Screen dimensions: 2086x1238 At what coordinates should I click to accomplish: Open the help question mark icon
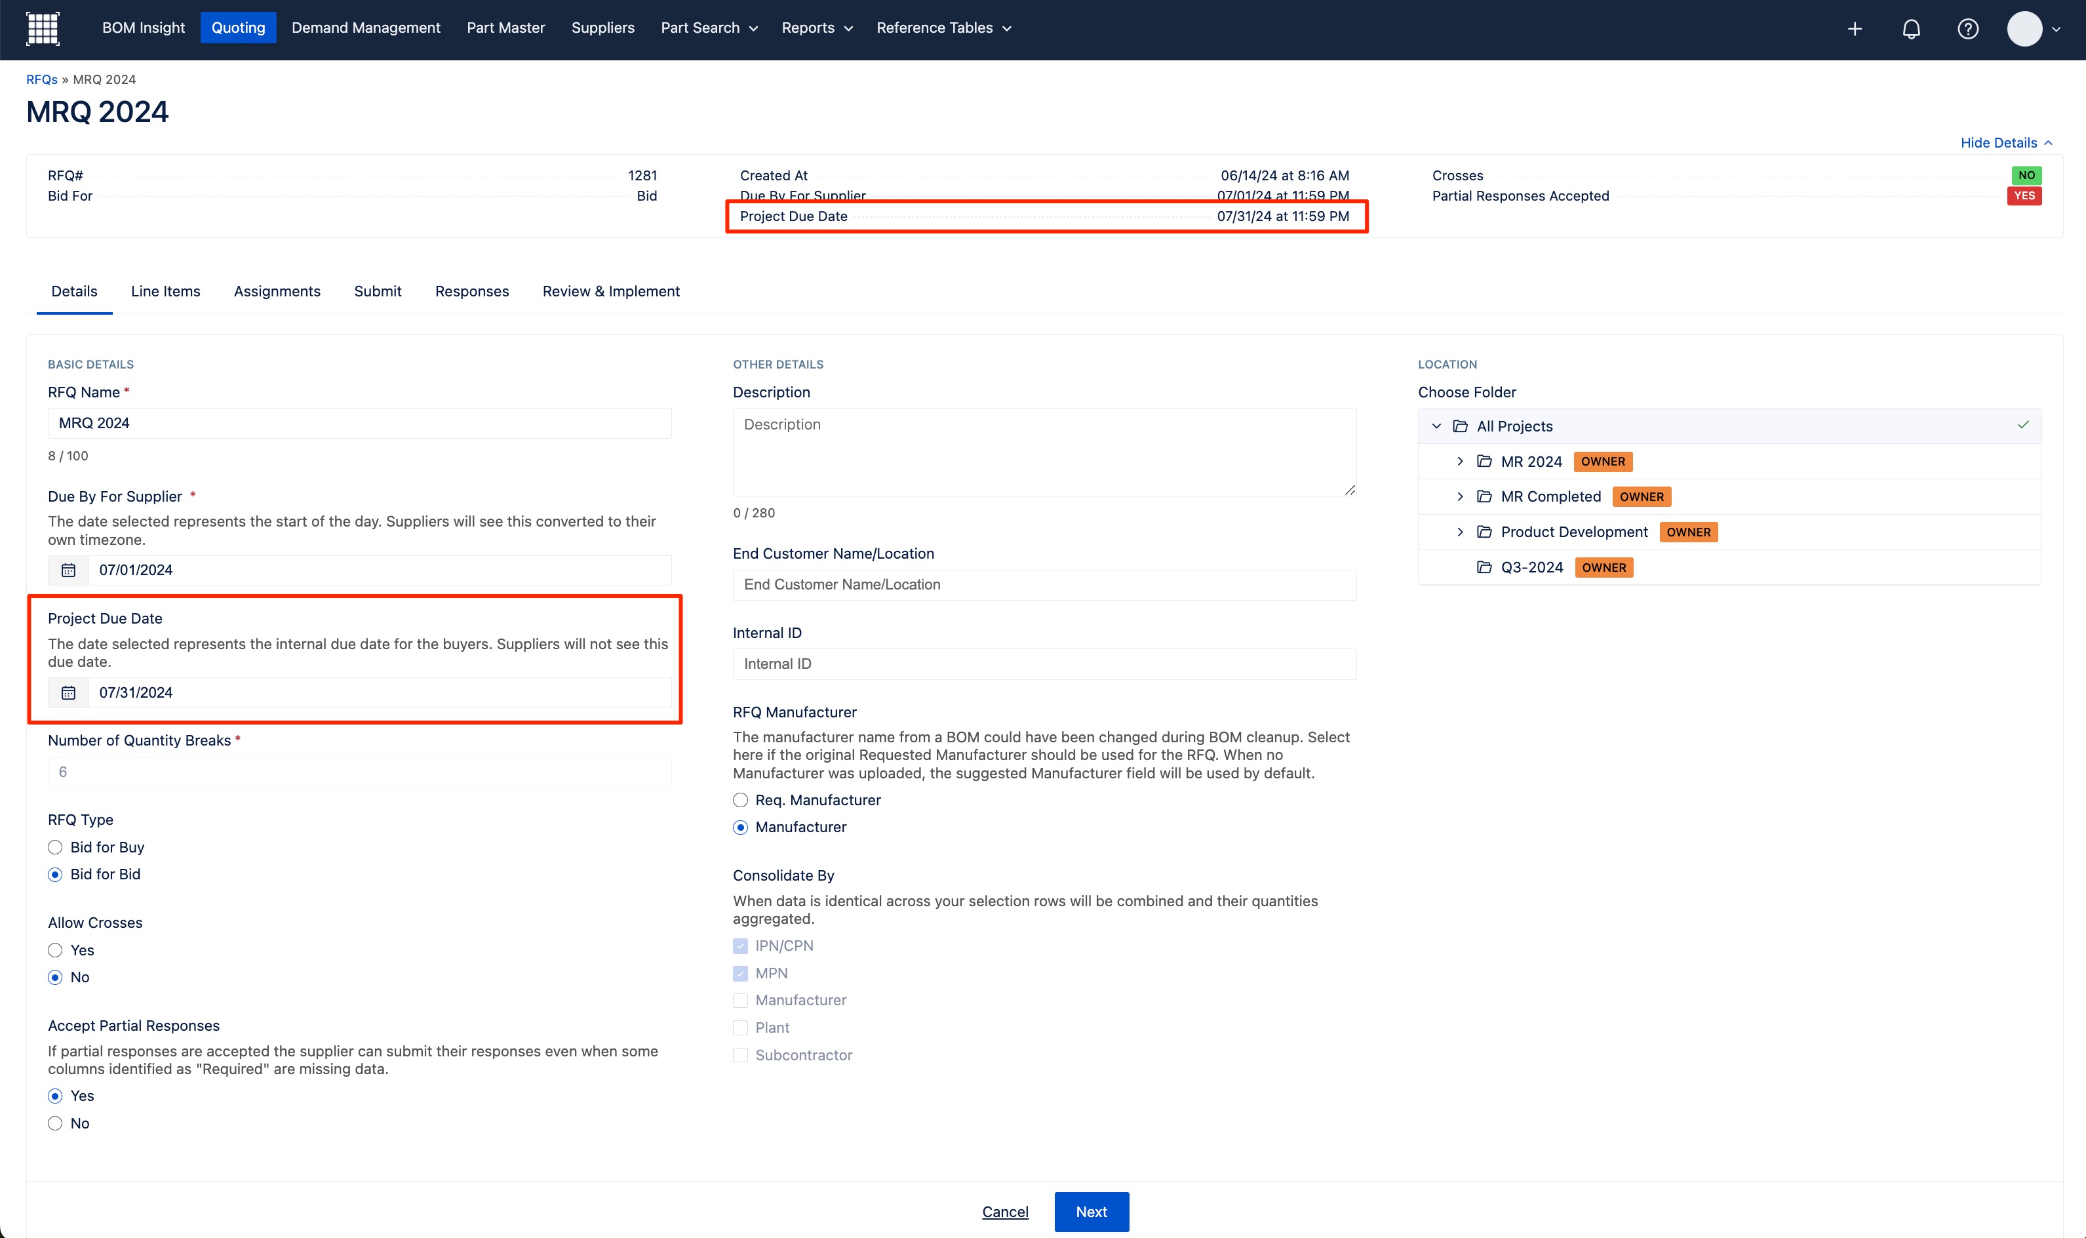(1967, 30)
